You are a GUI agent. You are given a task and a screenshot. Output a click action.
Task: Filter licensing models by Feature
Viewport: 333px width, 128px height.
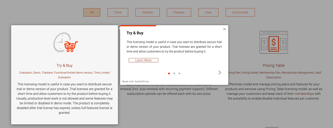(179, 12)
